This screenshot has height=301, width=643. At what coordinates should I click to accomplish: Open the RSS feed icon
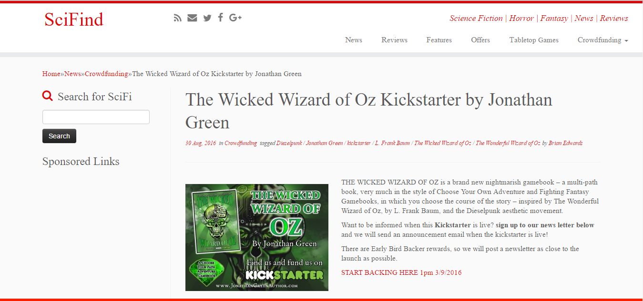click(x=178, y=18)
